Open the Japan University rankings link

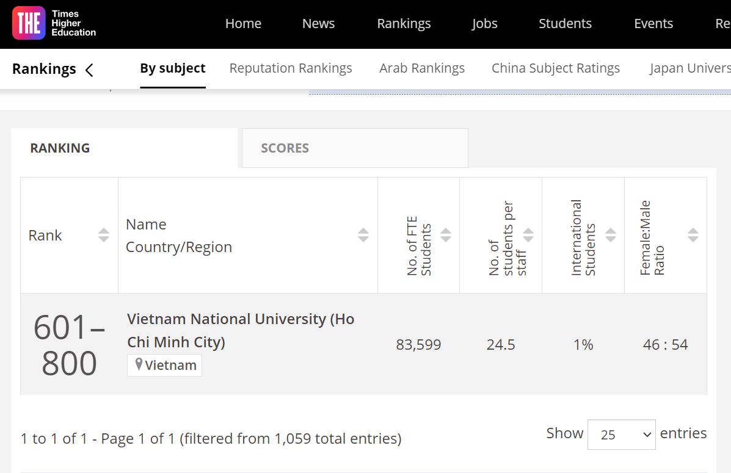pos(690,68)
